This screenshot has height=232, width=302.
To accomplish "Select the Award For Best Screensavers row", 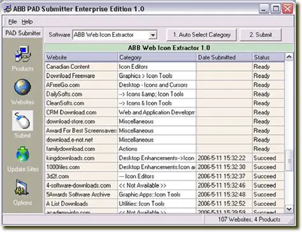I will (164, 130).
